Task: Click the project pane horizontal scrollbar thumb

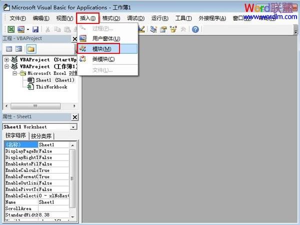Action: (x=35, y=106)
